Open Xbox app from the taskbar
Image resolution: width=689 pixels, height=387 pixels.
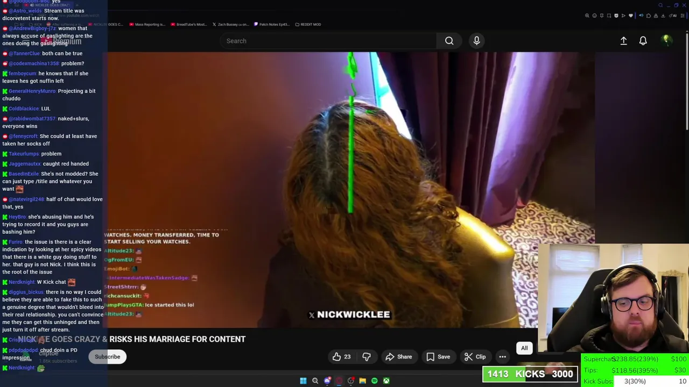[386, 381]
